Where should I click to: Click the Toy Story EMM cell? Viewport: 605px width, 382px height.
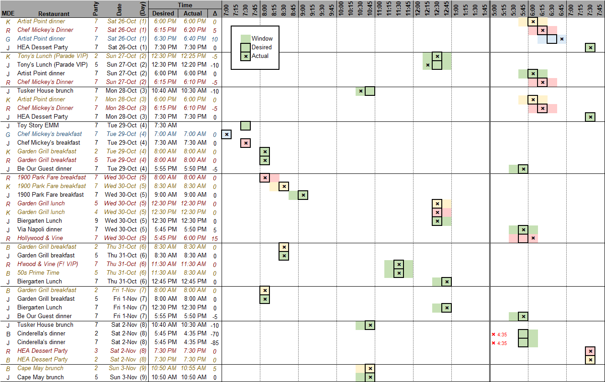(x=38, y=126)
